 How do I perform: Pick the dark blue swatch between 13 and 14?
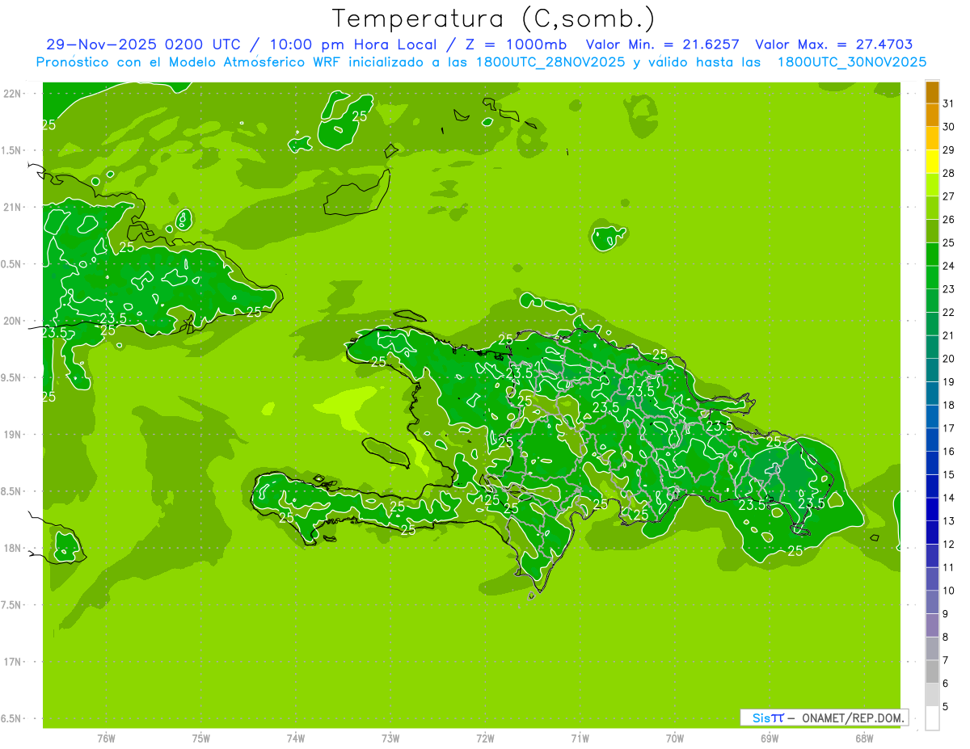click(x=932, y=509)
